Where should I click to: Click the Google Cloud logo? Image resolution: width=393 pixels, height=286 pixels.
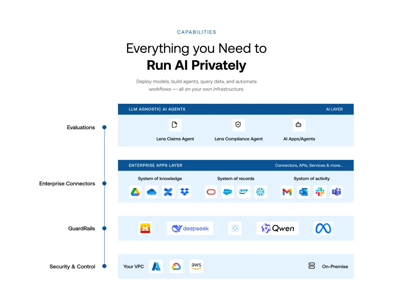coord(176,266)
